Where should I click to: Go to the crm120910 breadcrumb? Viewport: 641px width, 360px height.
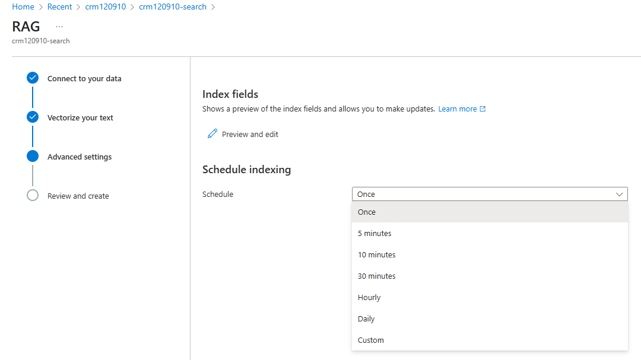click(x=106, y=7)
